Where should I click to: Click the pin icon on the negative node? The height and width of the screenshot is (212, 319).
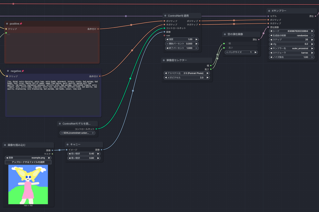pyautogui.click(x=23, y=71)
